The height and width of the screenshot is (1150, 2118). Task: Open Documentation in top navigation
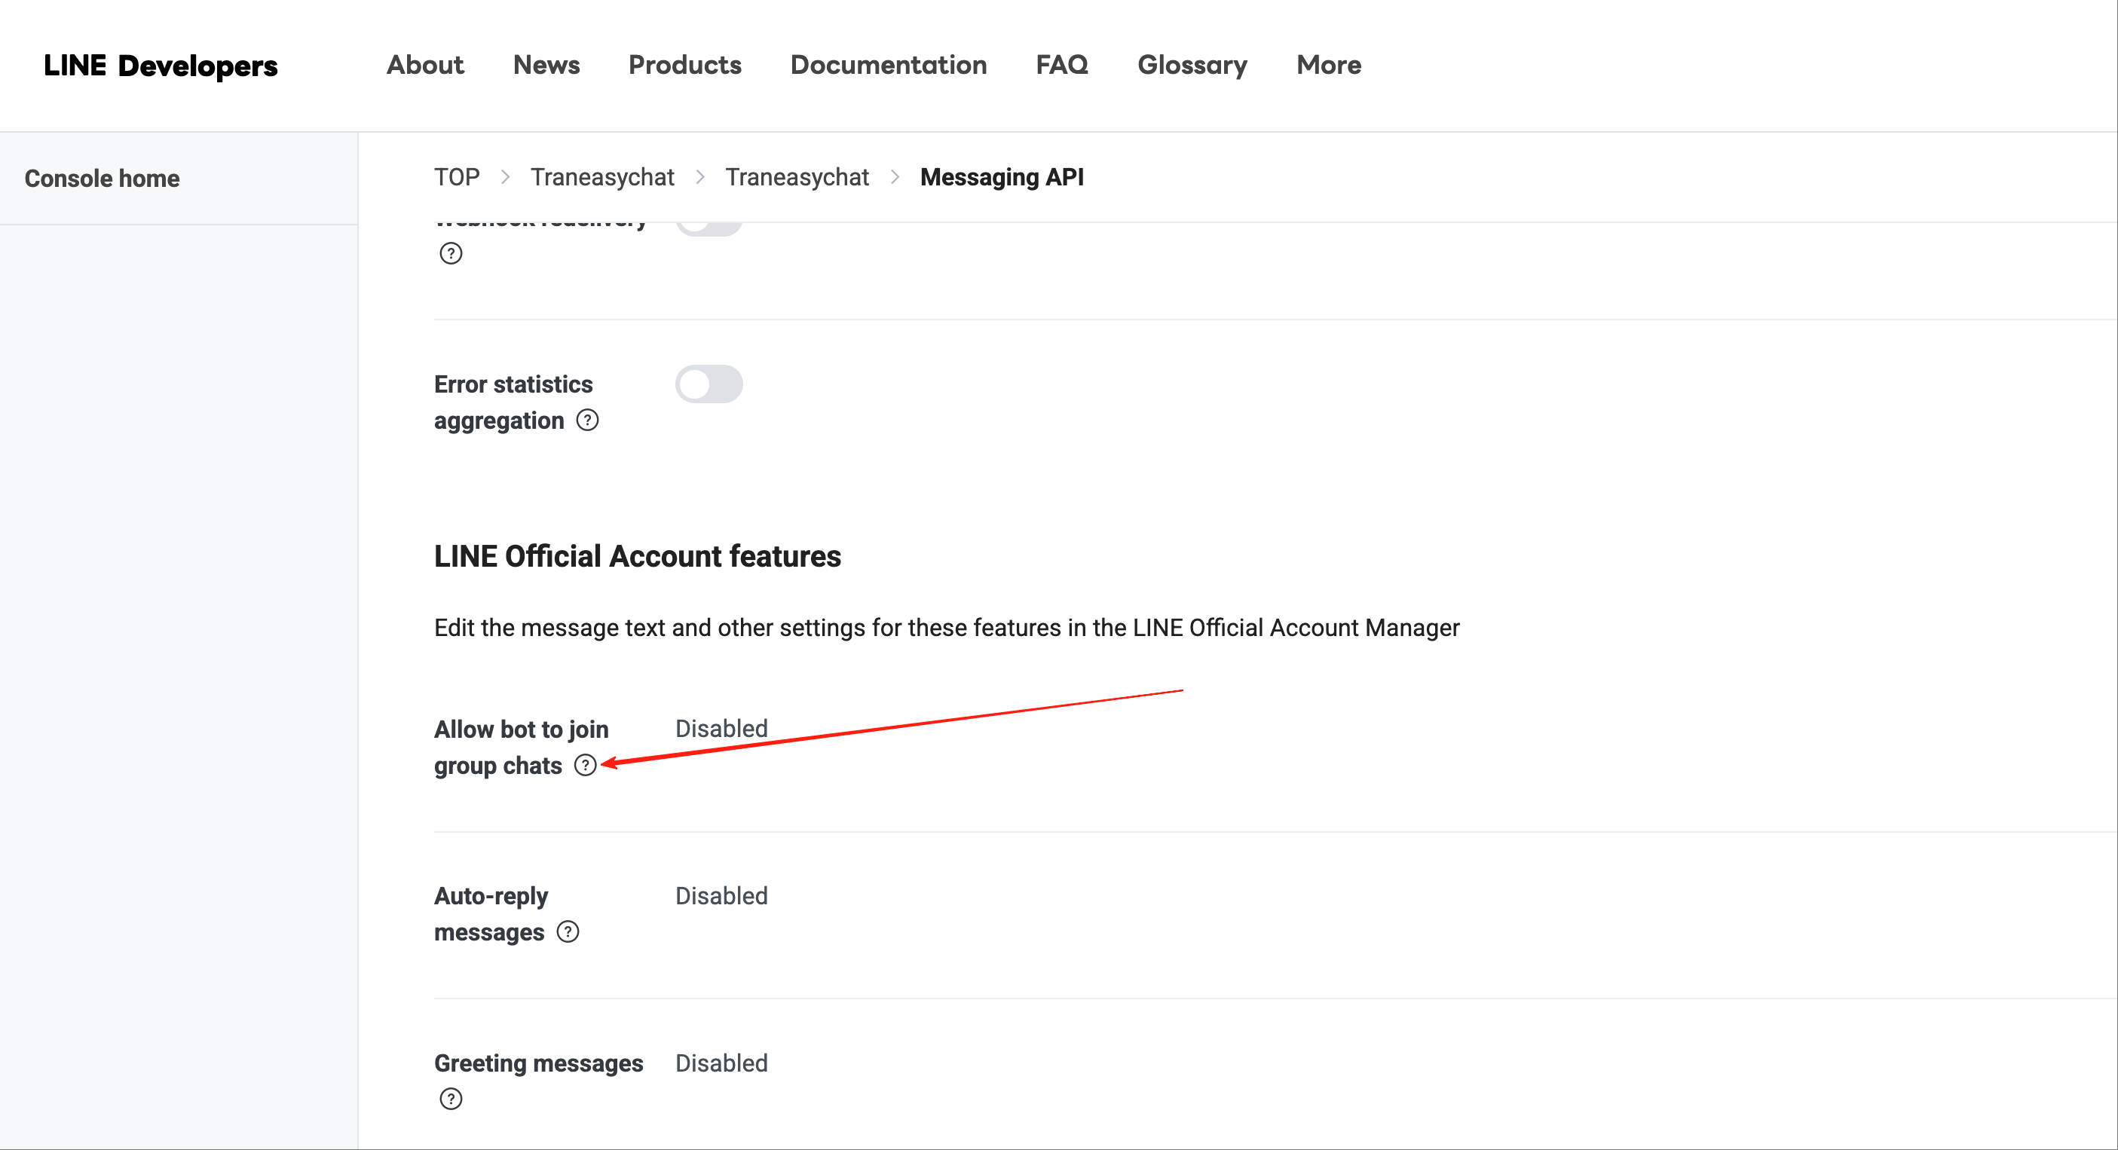click(888, 65)
